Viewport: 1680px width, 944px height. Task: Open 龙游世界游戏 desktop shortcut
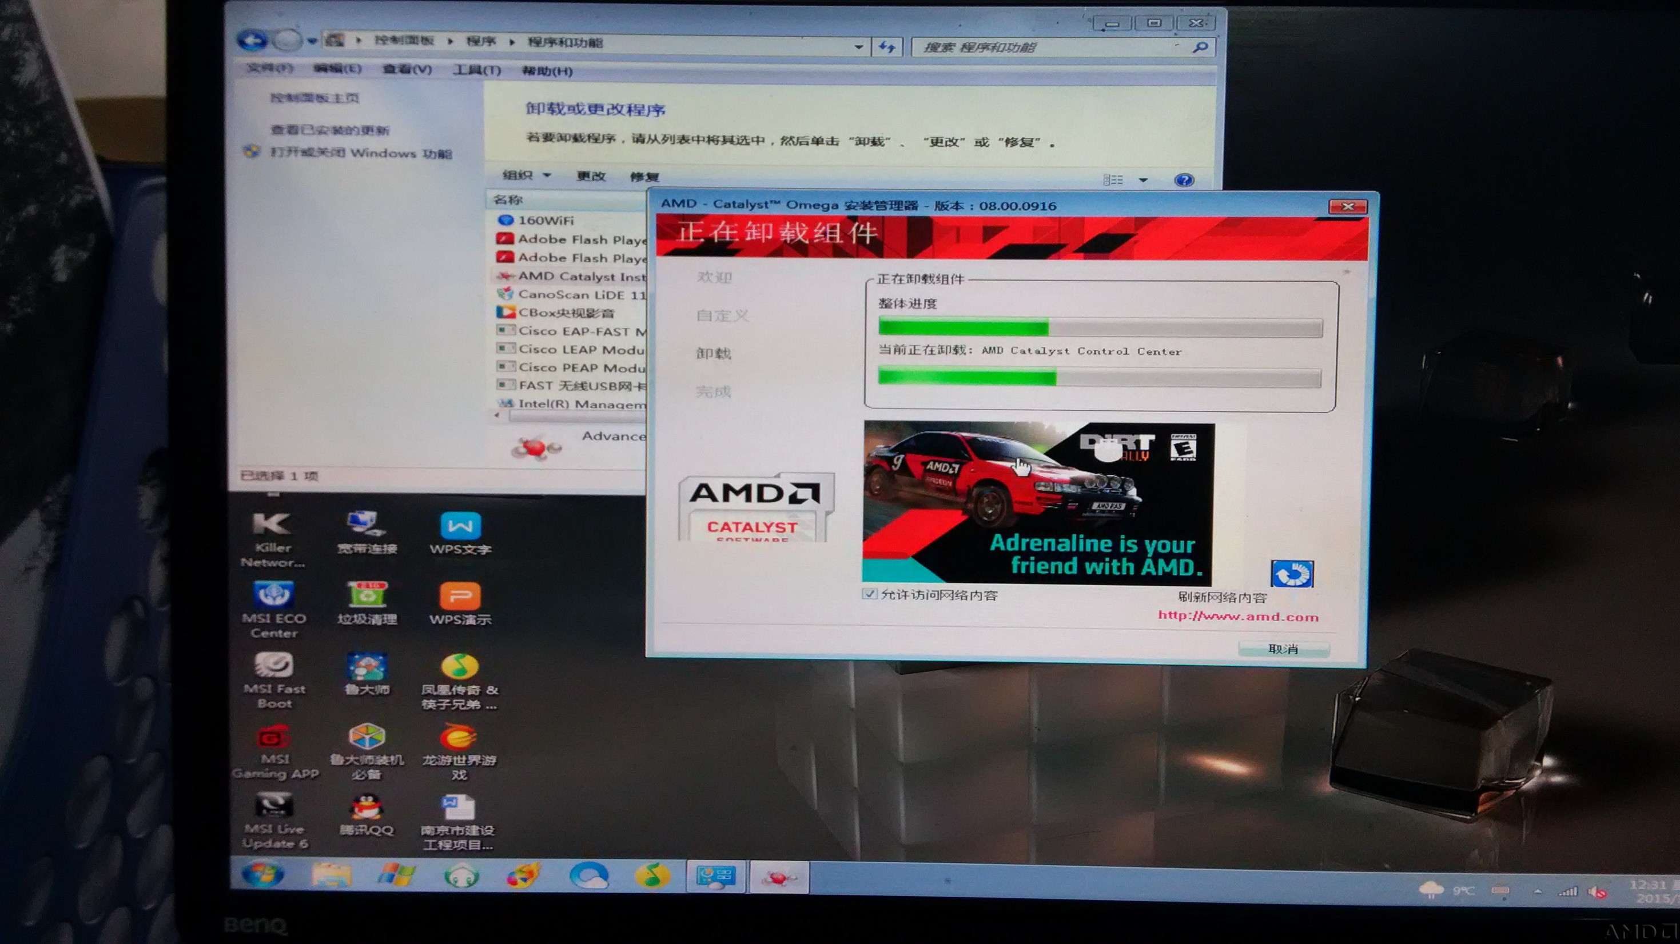(459, 751)
